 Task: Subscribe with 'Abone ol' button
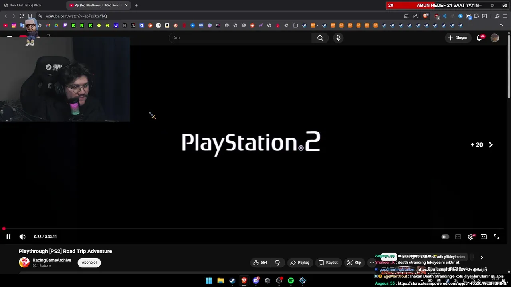click(89, 263)
